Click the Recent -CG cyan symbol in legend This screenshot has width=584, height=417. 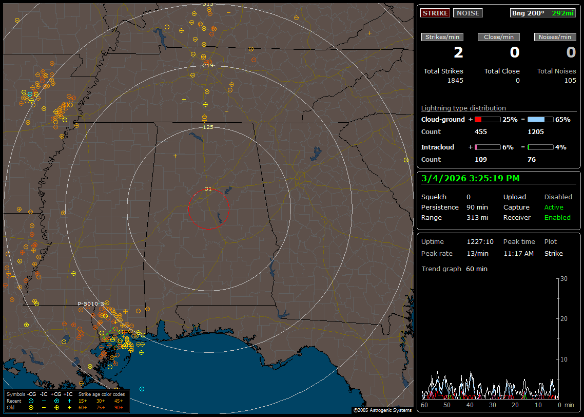pyautogui.click(x=31, y=401)
